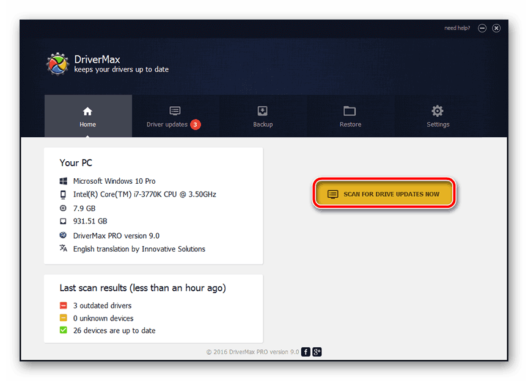The width and height of the screenshot is (528, 381).
Task: Click the need help? link
Action: (457, 28)
